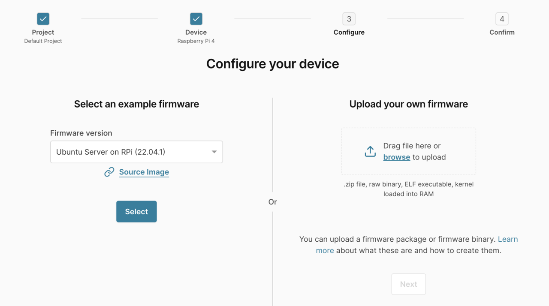549x306 pixels.
Task: Open the Source Image link
Action: (x=144, y=172)
